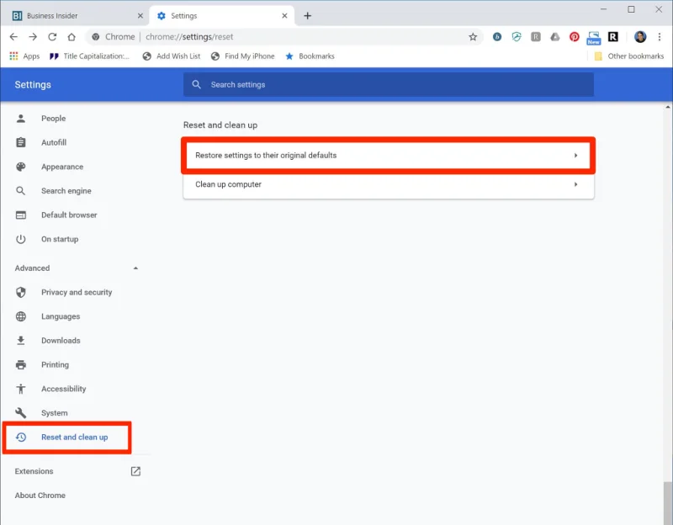Open Chrome's three-dot menu
This screenshot has width=673, height=525.
tap(660, 37)
